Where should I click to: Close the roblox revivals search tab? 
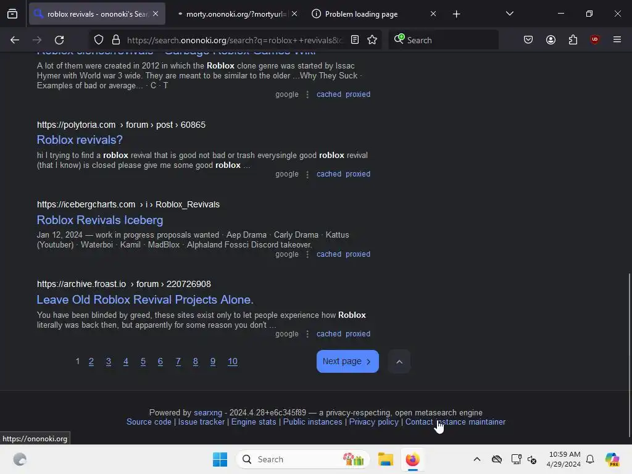(156, 14)
